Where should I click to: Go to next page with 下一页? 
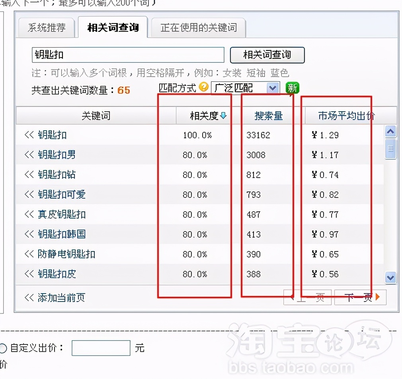[360, 297]
